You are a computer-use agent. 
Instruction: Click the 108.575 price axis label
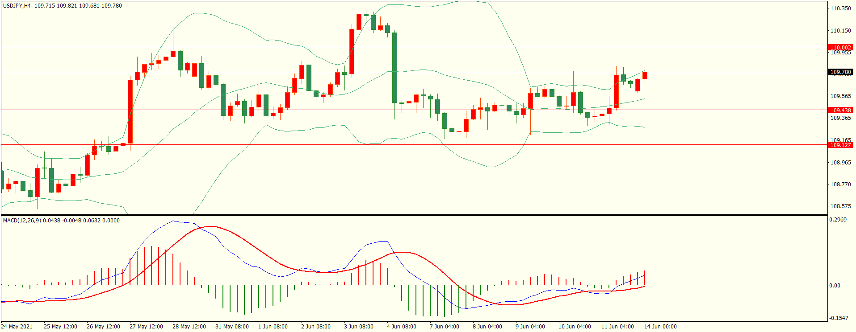pos(840,206)
